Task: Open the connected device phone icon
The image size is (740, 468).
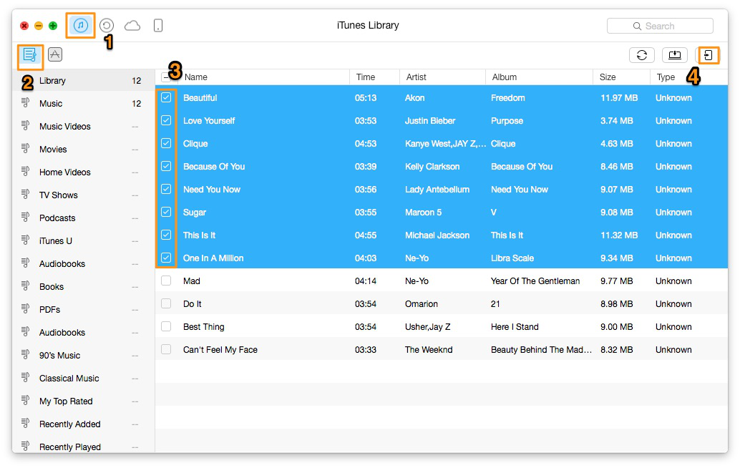Action: point(158,26)
